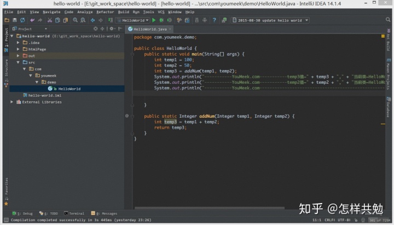394x225 pixels.
Task: Open the Messages tool window button
Action: point(104,214)
